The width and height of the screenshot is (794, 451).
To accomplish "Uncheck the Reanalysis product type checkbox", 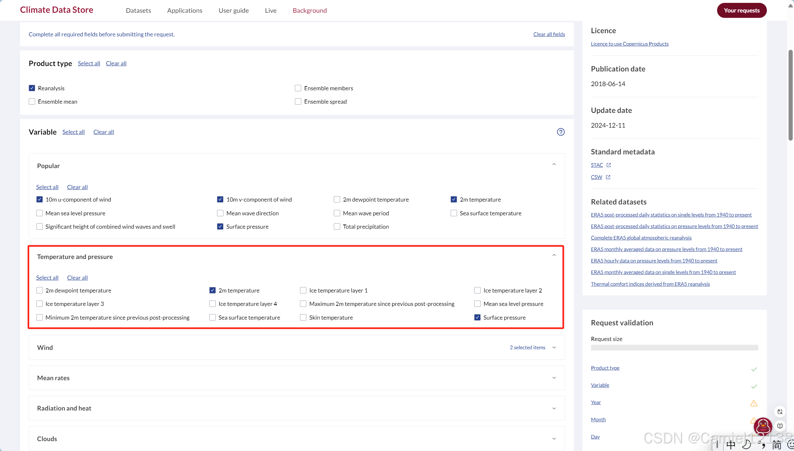I will click(32, 88).
